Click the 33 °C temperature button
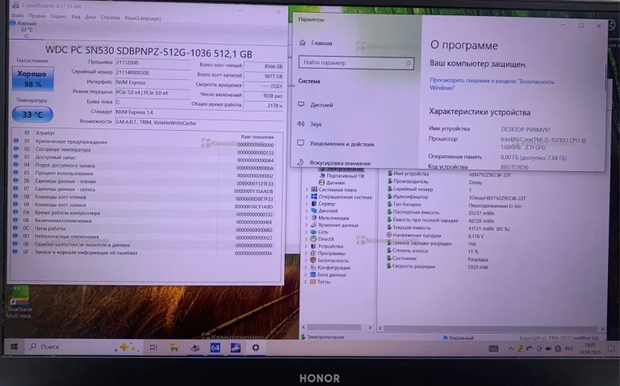Screen dimensions: 620x386 pos(32,115)
